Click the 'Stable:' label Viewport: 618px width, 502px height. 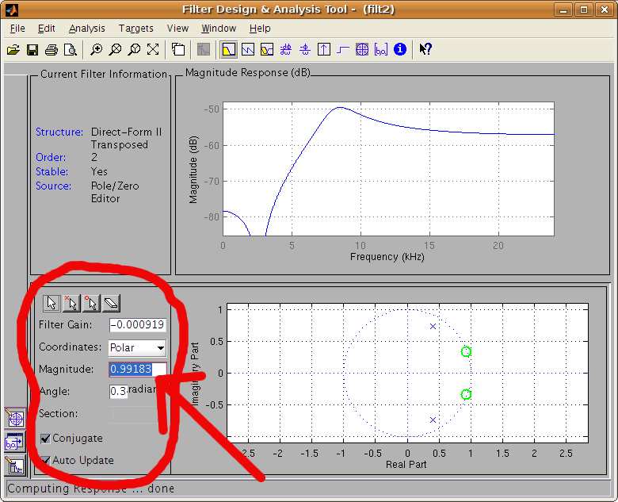coord(51,171)
